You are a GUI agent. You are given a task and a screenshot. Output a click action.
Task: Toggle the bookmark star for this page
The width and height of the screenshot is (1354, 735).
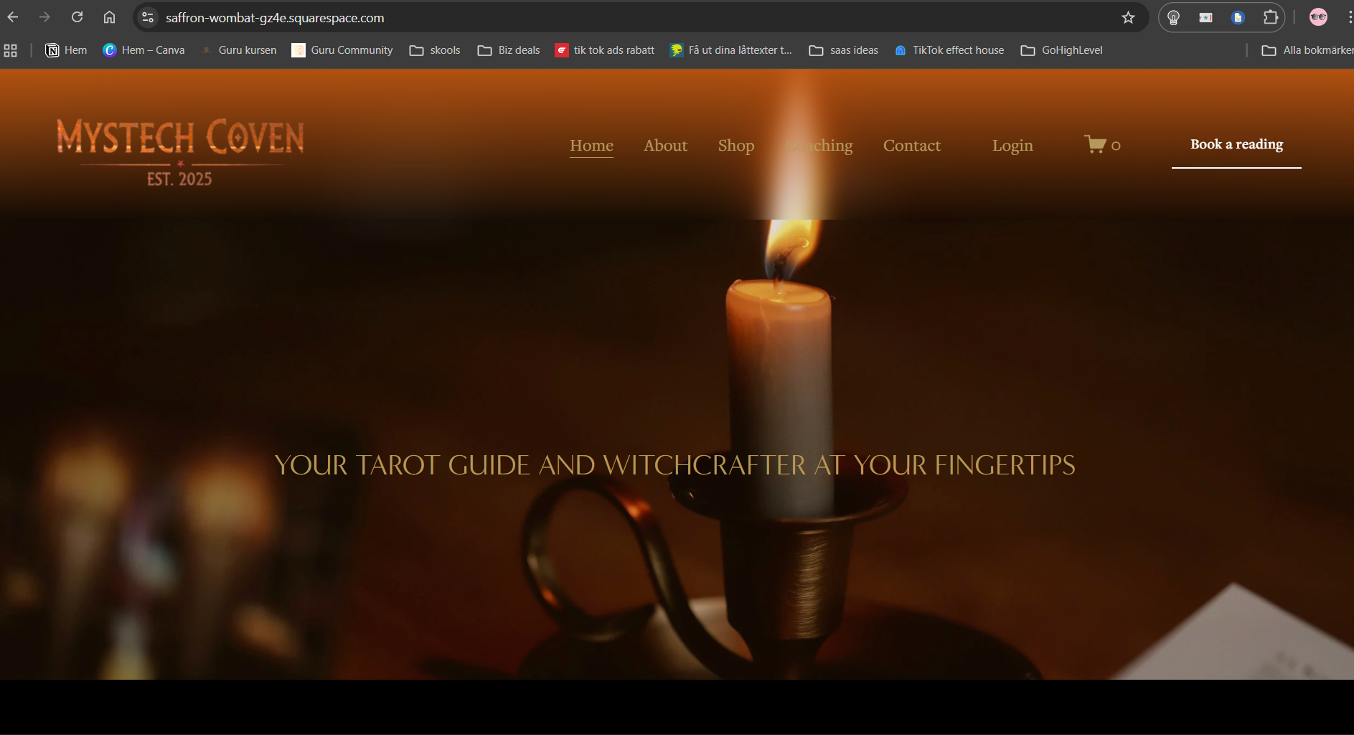(x=1129, y=17)
